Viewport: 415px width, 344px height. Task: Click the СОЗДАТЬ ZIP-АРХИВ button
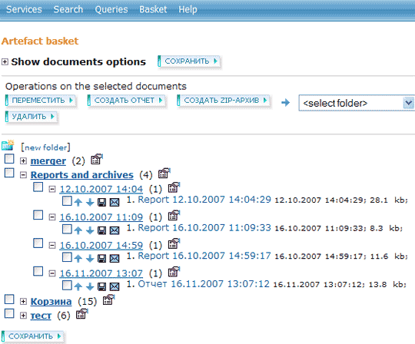click(x=223, y=101)
